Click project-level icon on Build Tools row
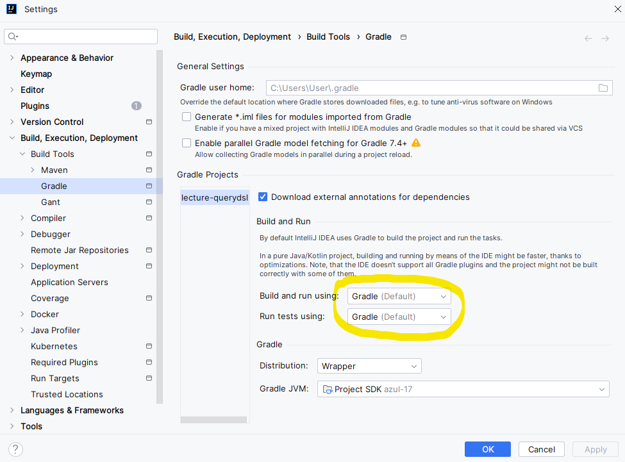The height and width of the screenshot is (462, 625). 149,154
